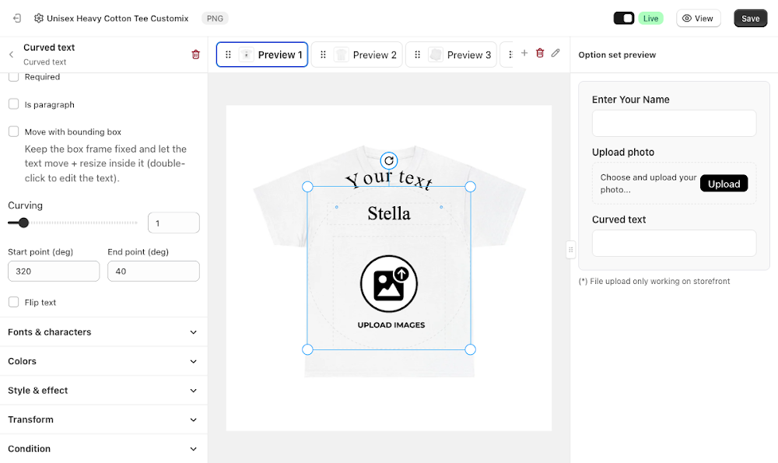Click Preview 2 shirt thumbnail
Image resolution: width=778 pixels, height=463 pixels.
[x=342, y=54]
